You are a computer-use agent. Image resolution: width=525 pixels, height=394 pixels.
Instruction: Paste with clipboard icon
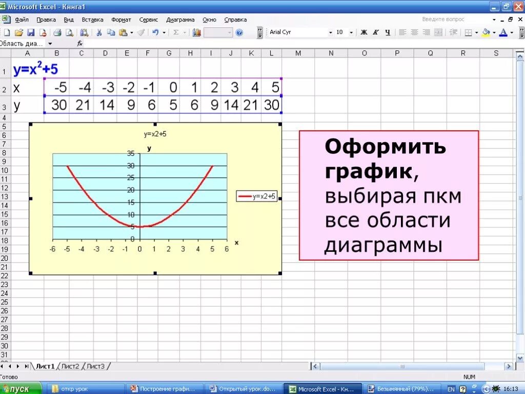[123, 32]
